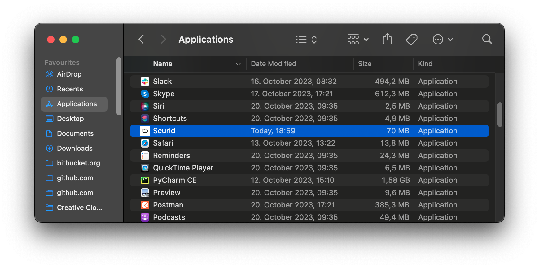The image size is (539, 268).
Task: Select the Safari compass icon
Action: [145, 143]
